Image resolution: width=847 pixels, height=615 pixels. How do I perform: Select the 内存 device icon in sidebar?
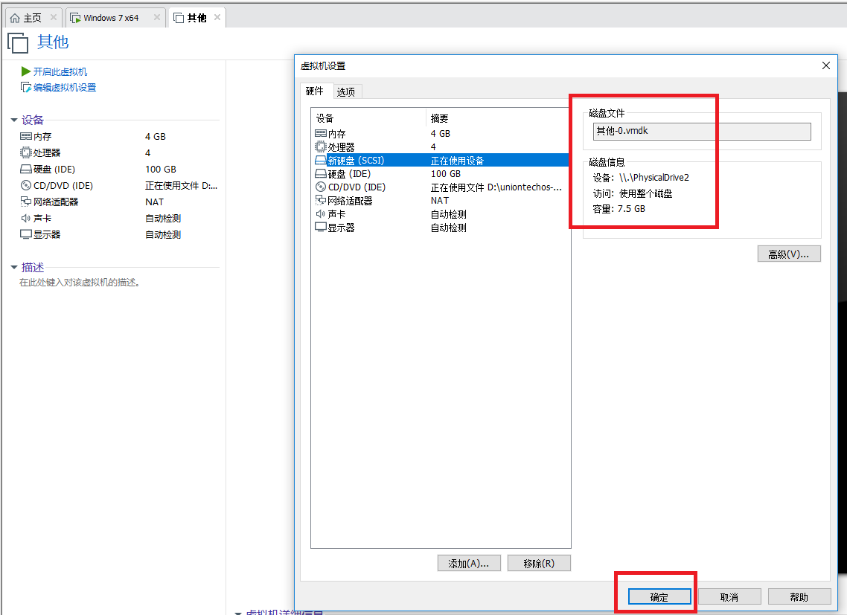pyautogui.click(x=25, y=136)
